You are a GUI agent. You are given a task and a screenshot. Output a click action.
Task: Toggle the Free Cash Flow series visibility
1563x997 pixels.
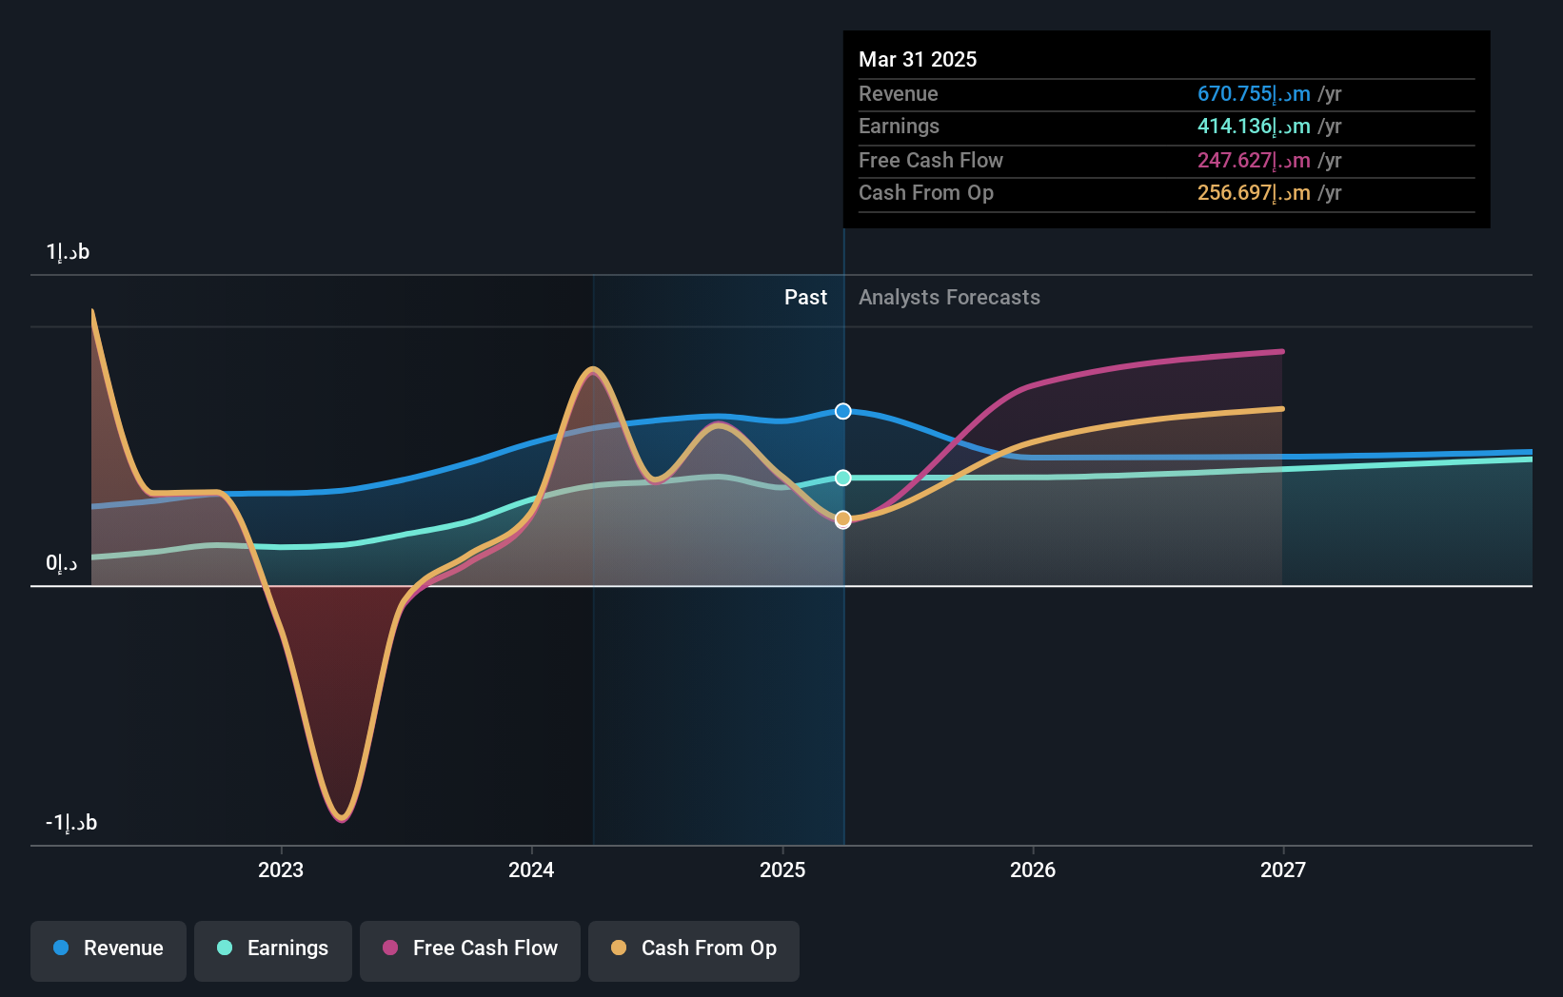[x=469, y=948]
